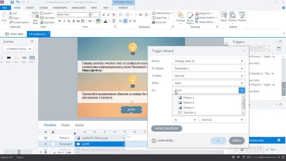Check the Picture 3 checkbox
This screenshot has height=161, width=286.
pyautogui.click(x=176, y=107)
